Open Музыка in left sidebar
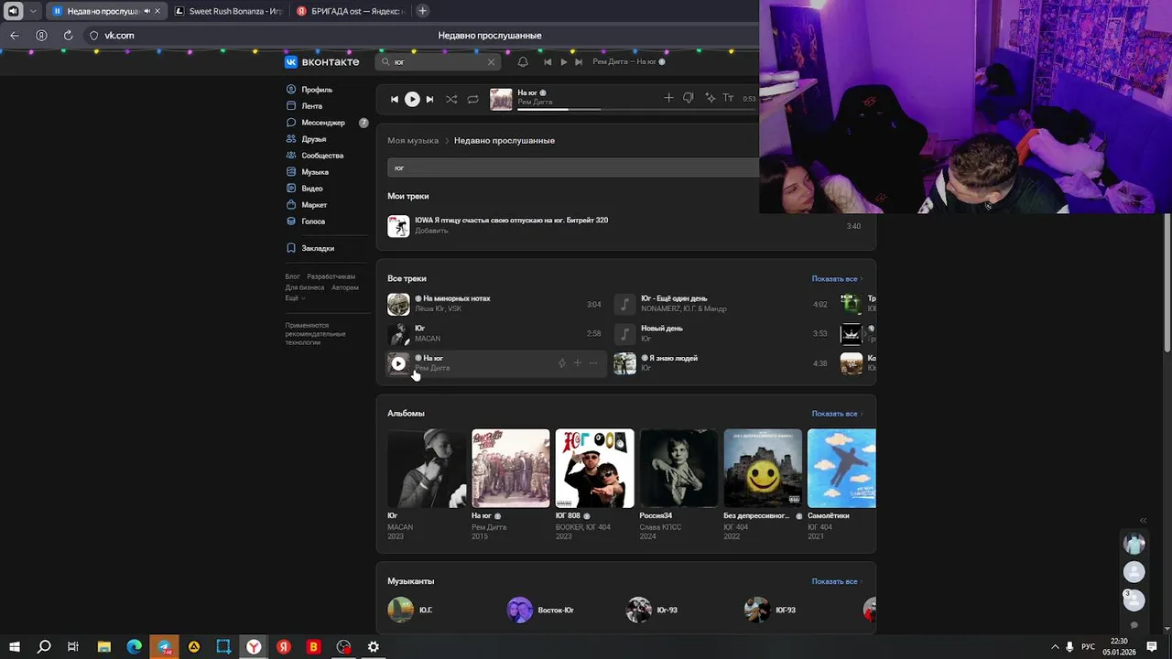 click(x=314, y=172)
